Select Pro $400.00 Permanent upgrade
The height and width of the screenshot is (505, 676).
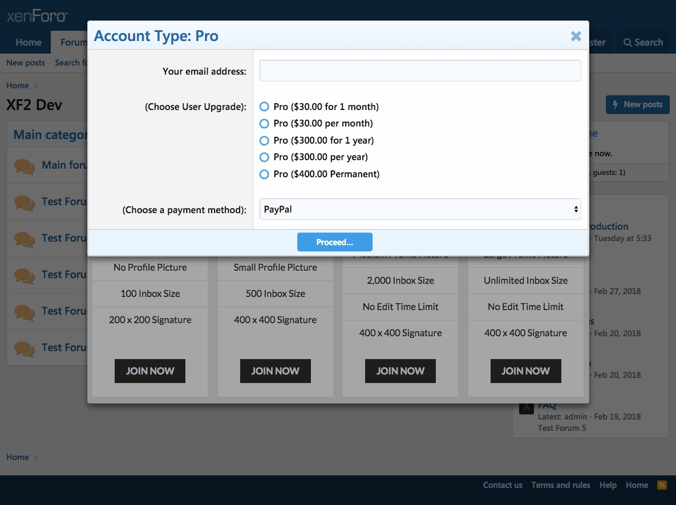click(x=264, y=174)
